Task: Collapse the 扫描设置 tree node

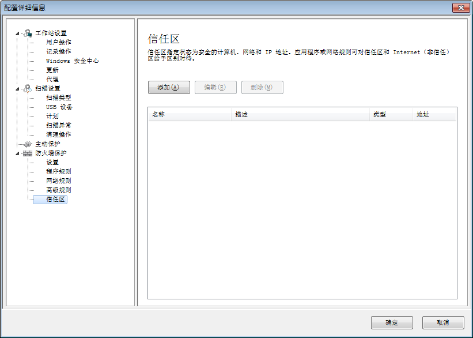Action: pos(17,88)
